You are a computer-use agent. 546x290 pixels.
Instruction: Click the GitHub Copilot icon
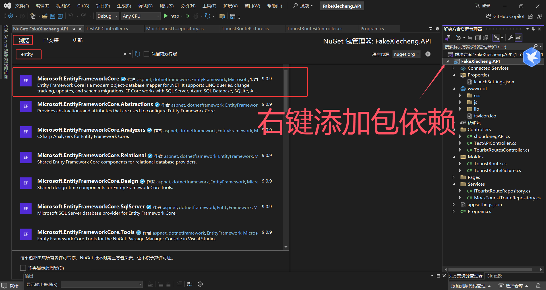489,16
